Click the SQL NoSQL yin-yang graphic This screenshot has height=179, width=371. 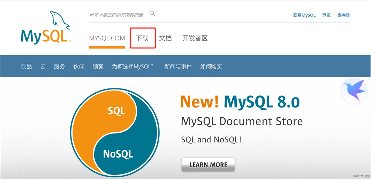(115, 133)
